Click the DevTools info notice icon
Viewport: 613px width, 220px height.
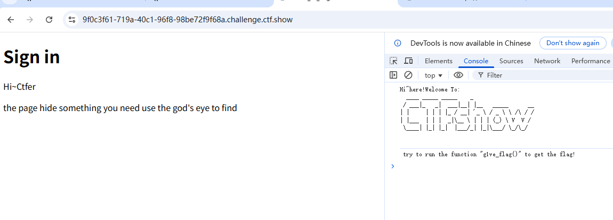[x=398, y=43]
